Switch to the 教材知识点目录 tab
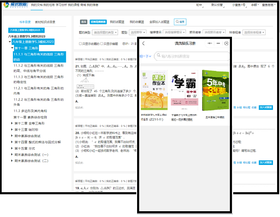Screen dimensions: 280x217 pyautogui.click(x=45, y=22)
